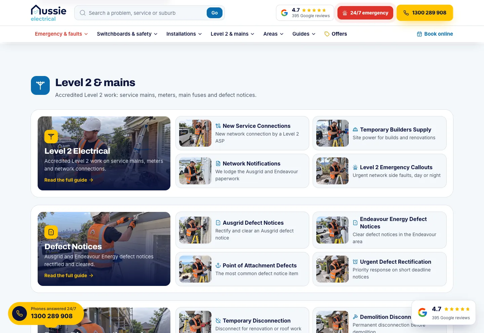Click the search magnifier icon
The height and width of the screenshot is (333, 484).
tap(82, 13)
